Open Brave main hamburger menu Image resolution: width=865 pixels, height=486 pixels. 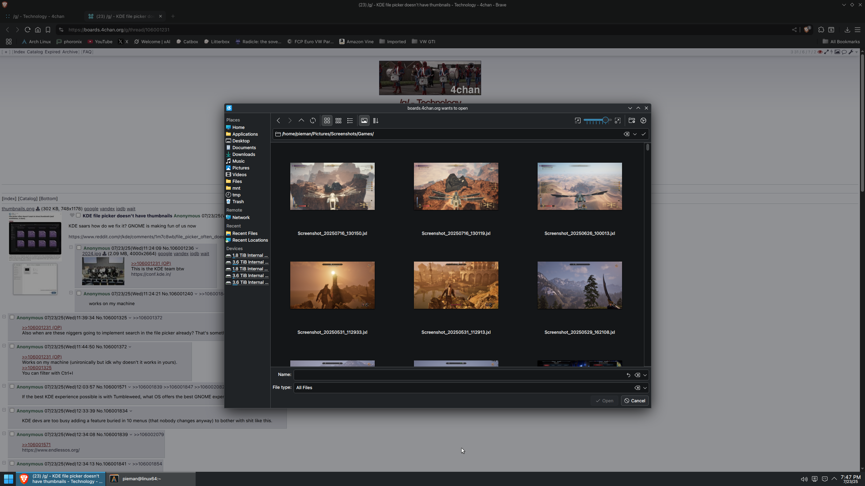[858, 30]
